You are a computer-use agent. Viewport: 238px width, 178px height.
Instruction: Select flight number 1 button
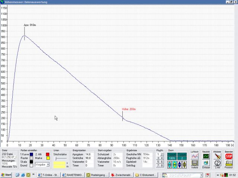tap(158, 154)
